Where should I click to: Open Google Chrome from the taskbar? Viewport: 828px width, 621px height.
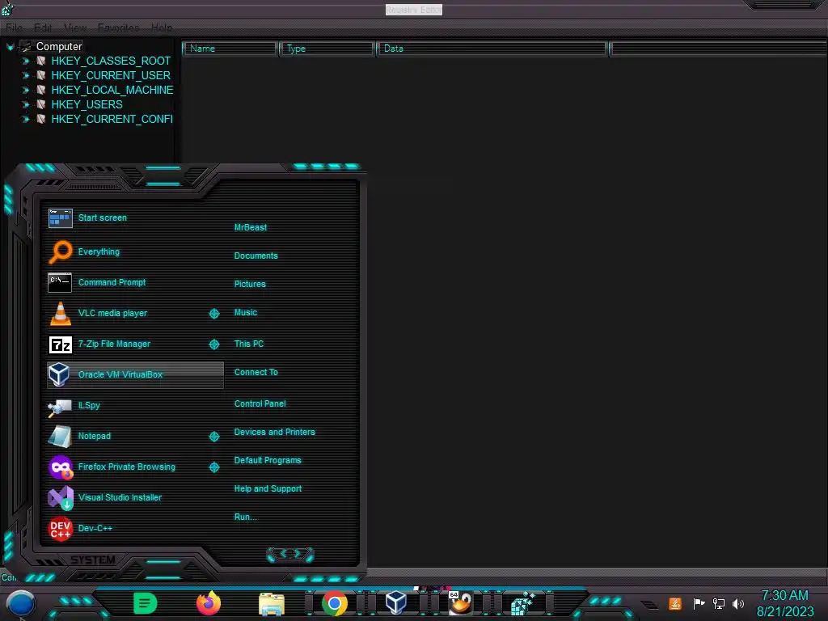335,603
